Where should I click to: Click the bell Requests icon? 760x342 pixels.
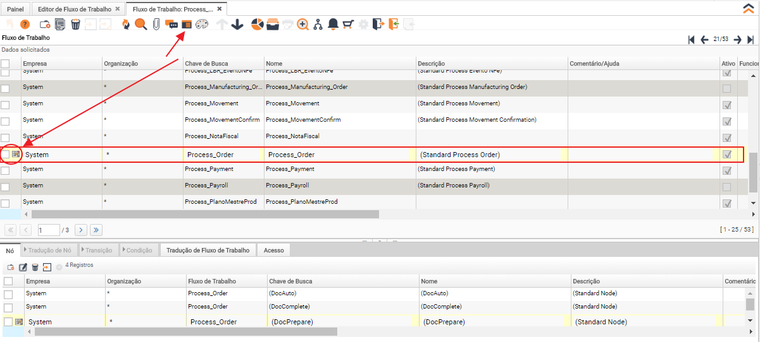pyautogui.click(x=333, y=25)
